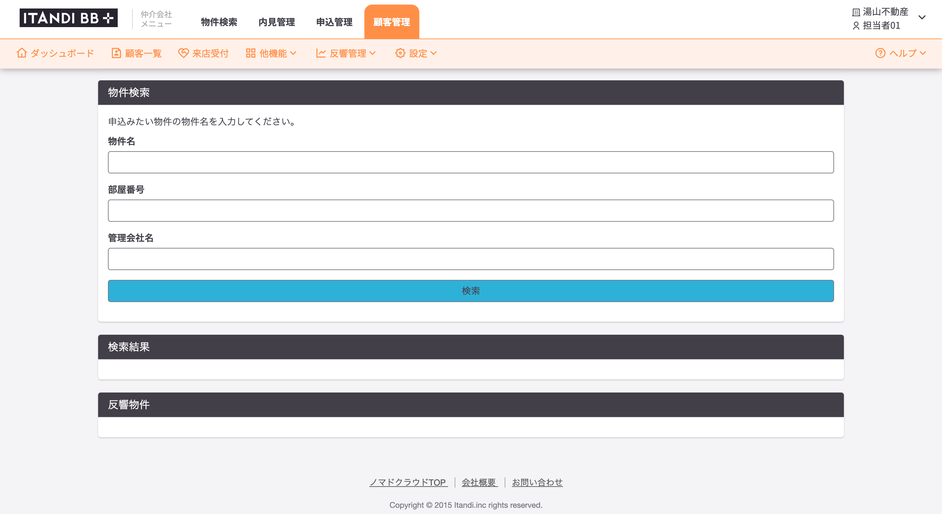Click the 担当者01 user name
The image size is (942, 514).
point(881,25)
